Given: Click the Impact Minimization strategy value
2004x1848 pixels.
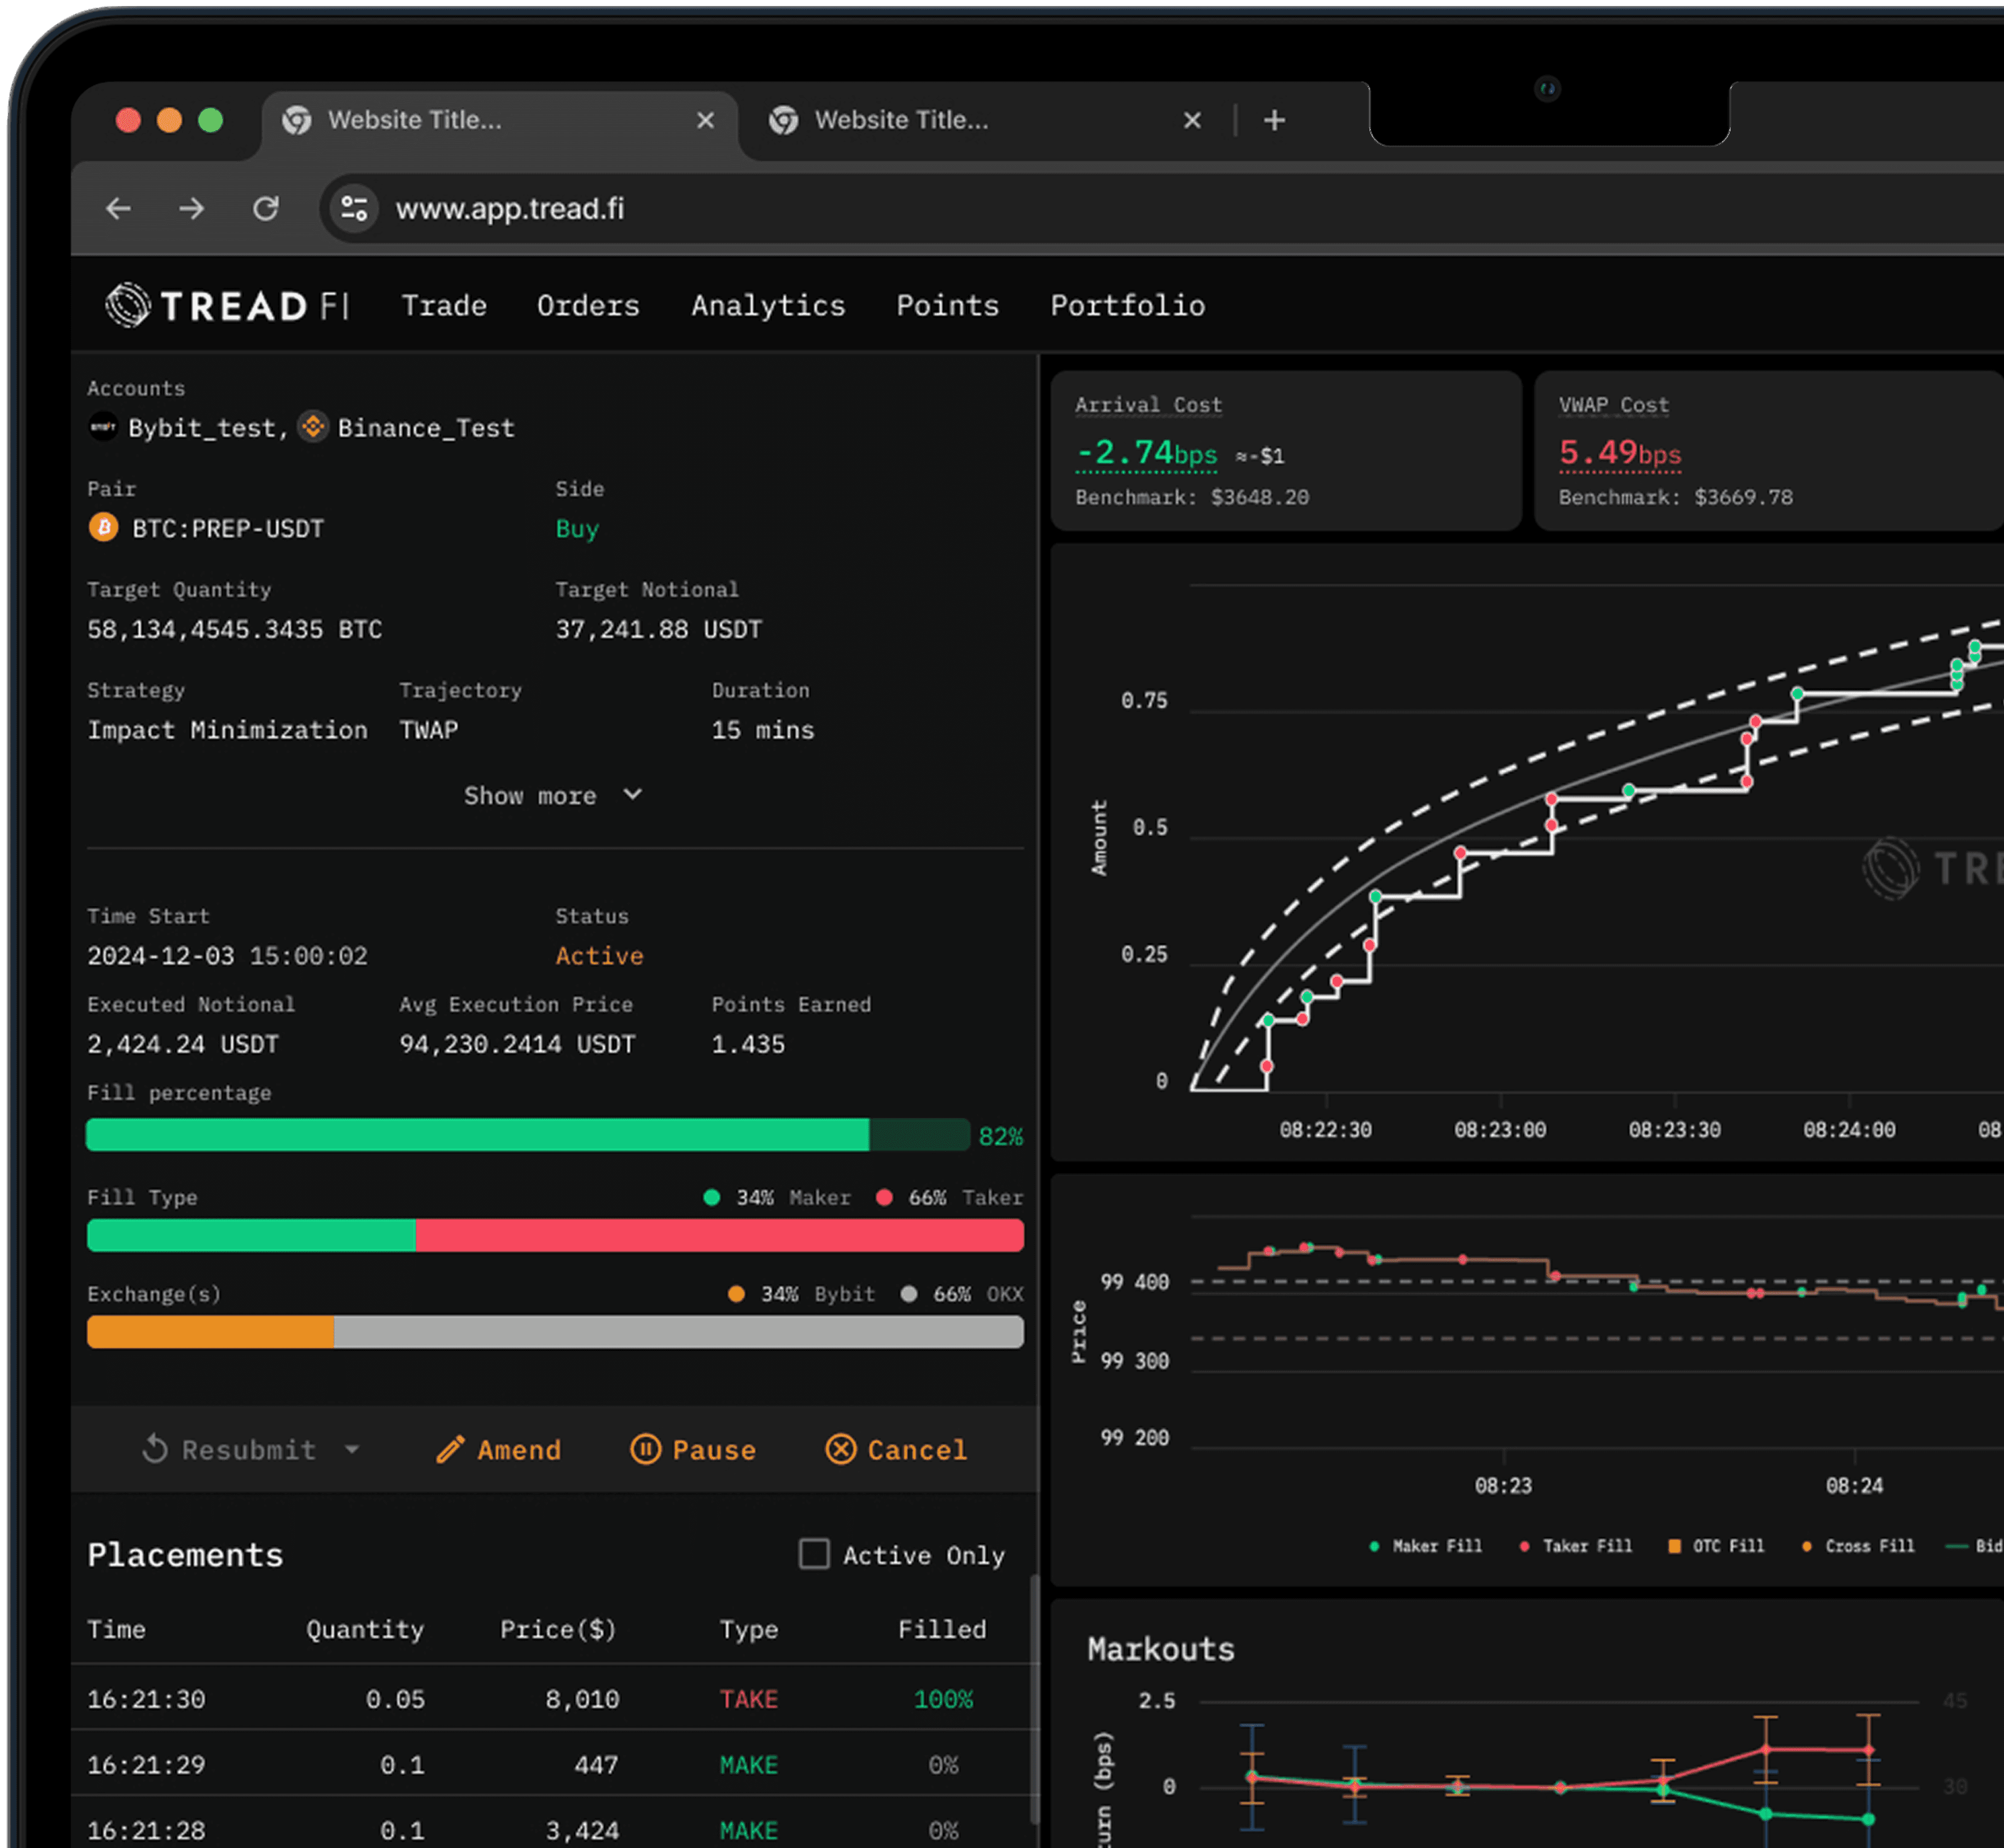Looking at the screenshot, I should 227,730.
